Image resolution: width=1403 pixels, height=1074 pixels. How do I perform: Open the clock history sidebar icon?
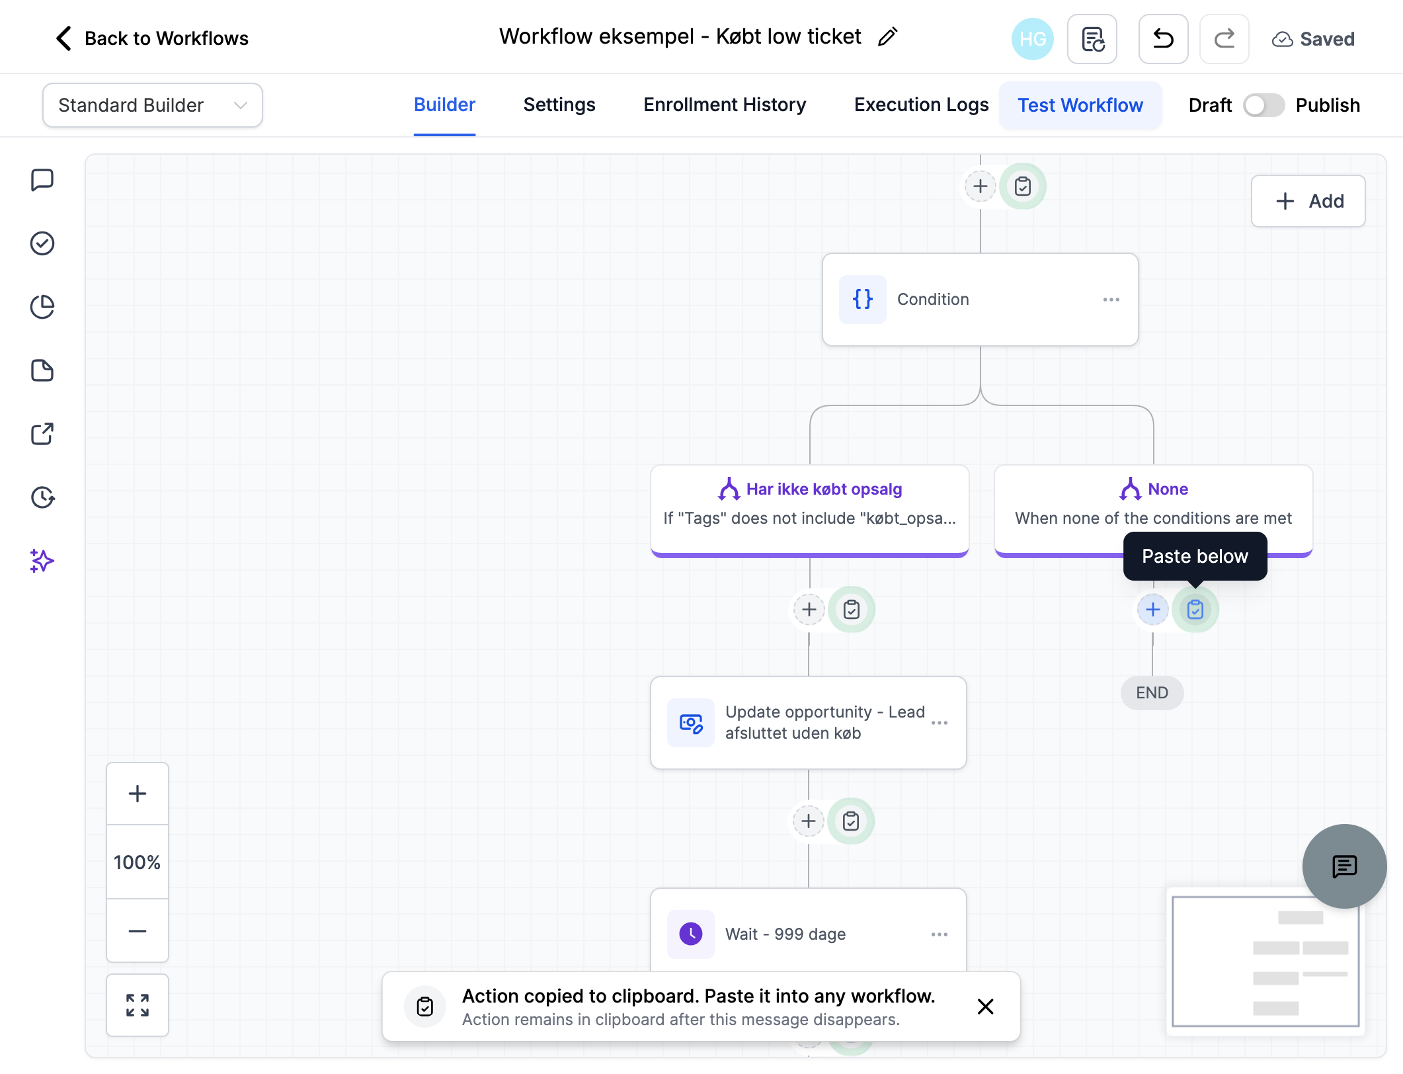(x=42, y=497)
